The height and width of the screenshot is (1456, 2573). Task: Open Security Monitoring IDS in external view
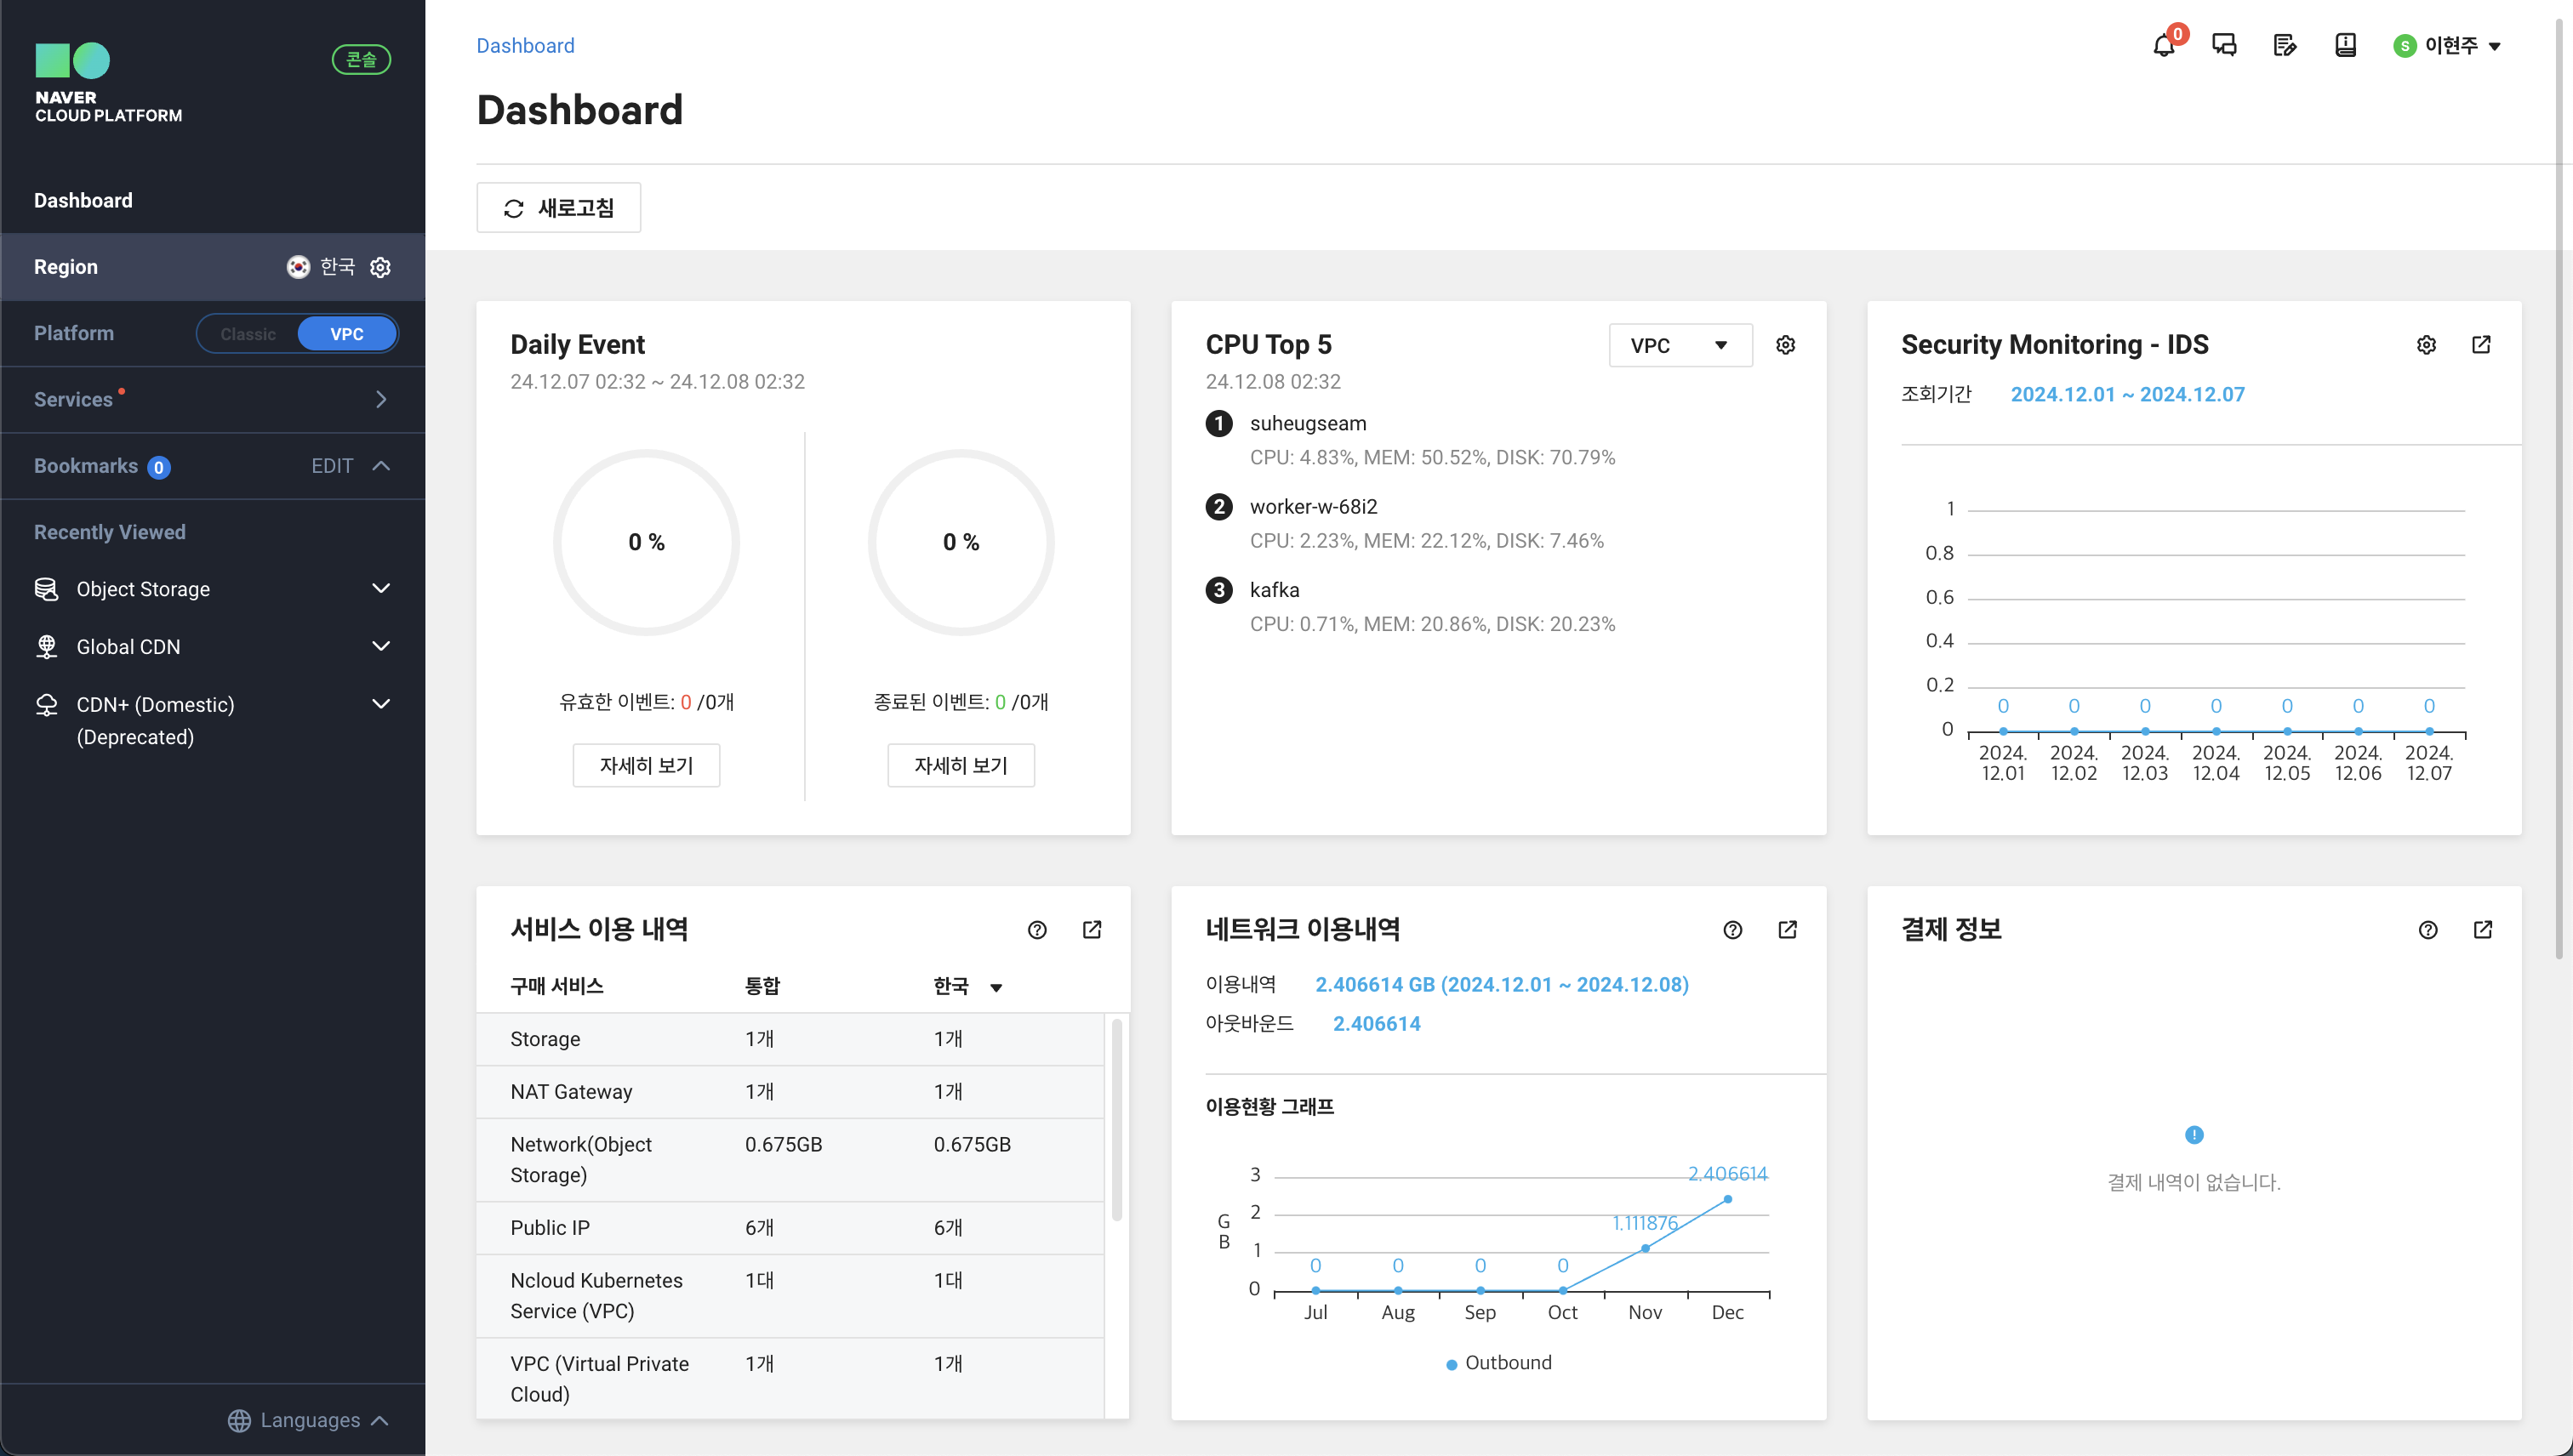pos(2481,345)
